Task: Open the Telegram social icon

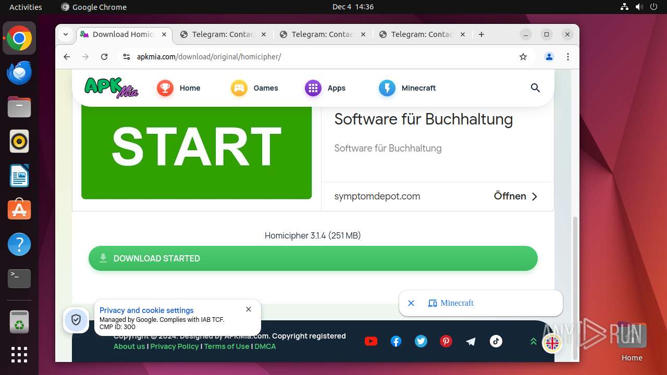Action: 471,341
